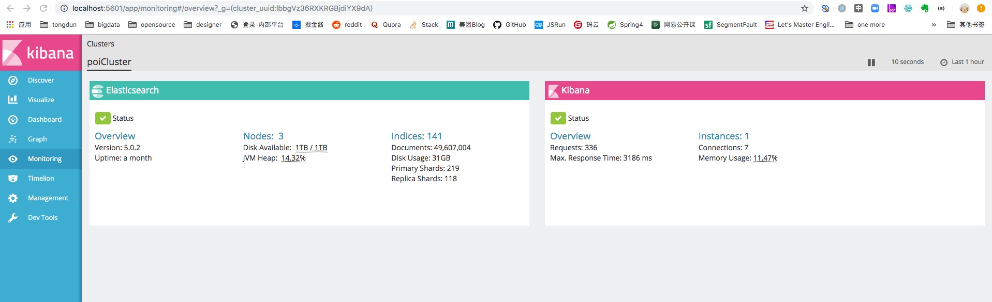Open the 美团Blog bookmark

coord(466,25)
